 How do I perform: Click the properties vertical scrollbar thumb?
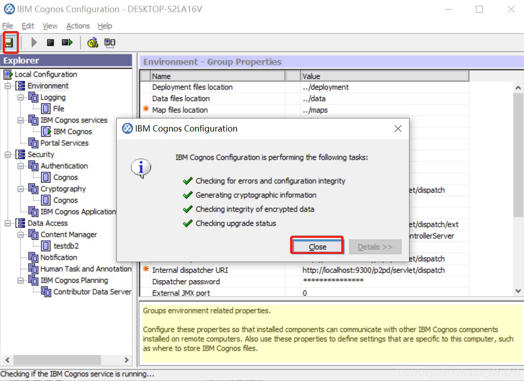pyautogui.click(x=518, y=155)
